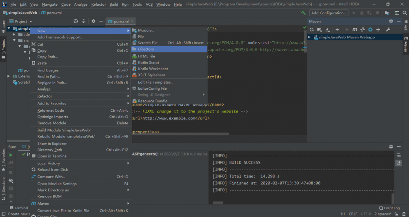The height and width of the screenshot is (217, 409).
Task: Select Reformat Code in context menu
Action: [x=81, y=111]
